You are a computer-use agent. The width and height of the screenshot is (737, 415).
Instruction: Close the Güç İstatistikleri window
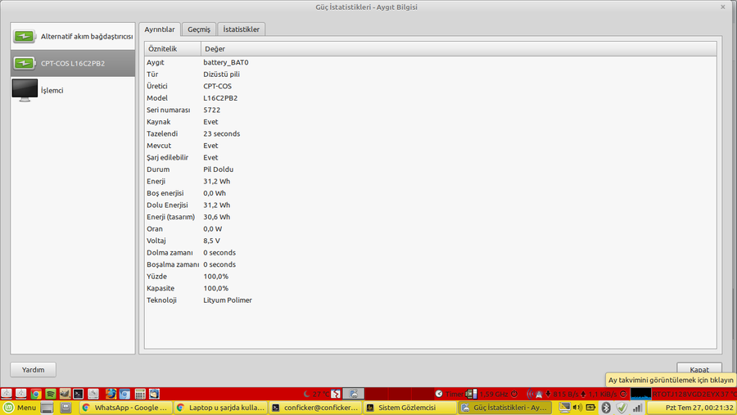click(722, 7)
